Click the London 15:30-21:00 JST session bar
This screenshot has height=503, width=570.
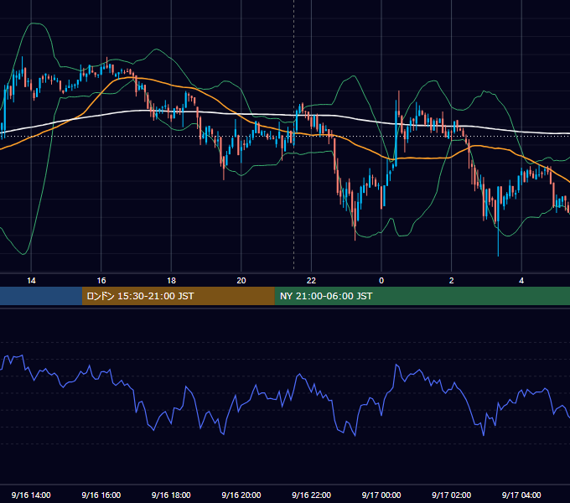pos(178,296)
